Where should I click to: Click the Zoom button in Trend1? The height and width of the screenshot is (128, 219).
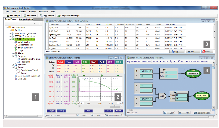click(109, 111)
